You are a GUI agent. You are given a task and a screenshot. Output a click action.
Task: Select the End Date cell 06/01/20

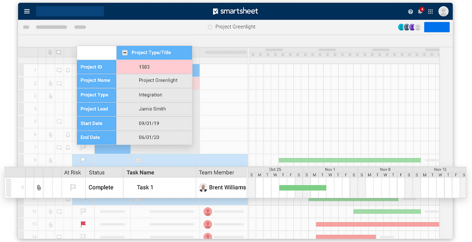pyautogui.click(x=154, y=137)
